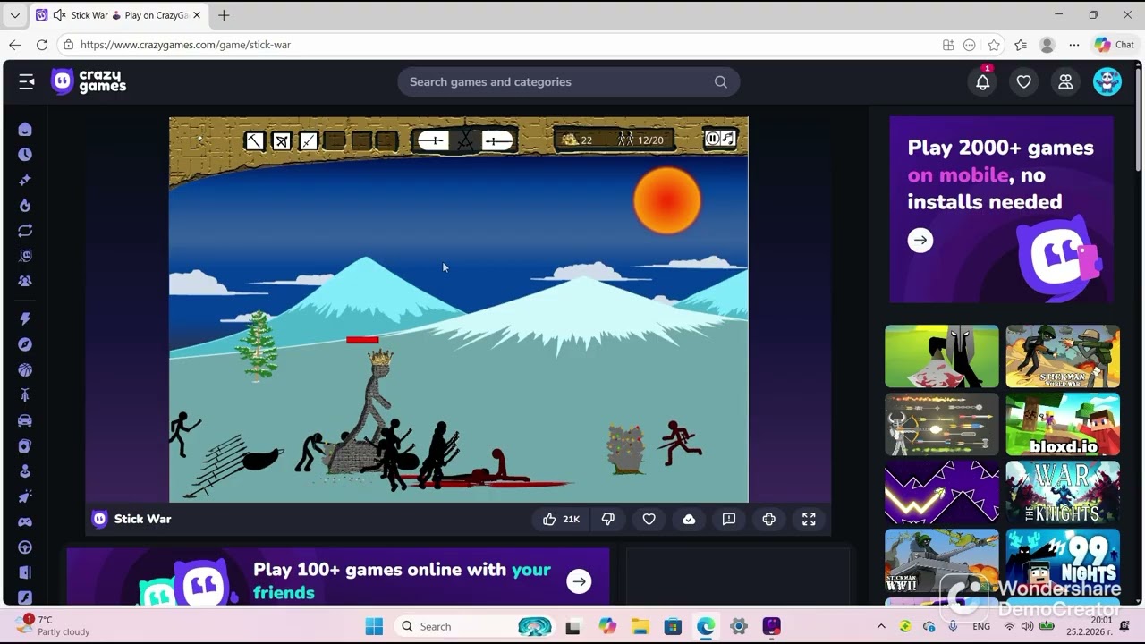Viewport: 1145px width, 644px height.
Task: Dislike the game with thumbs down
Action: (608, 519)
